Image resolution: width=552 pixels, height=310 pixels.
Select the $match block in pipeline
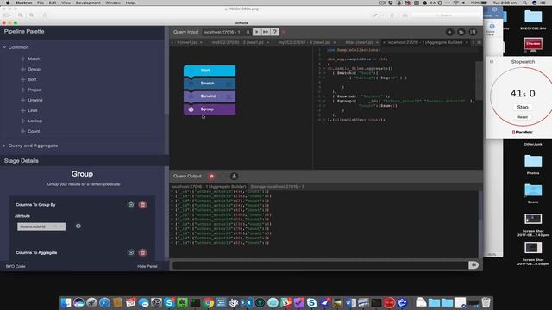(x=210, y=84)
